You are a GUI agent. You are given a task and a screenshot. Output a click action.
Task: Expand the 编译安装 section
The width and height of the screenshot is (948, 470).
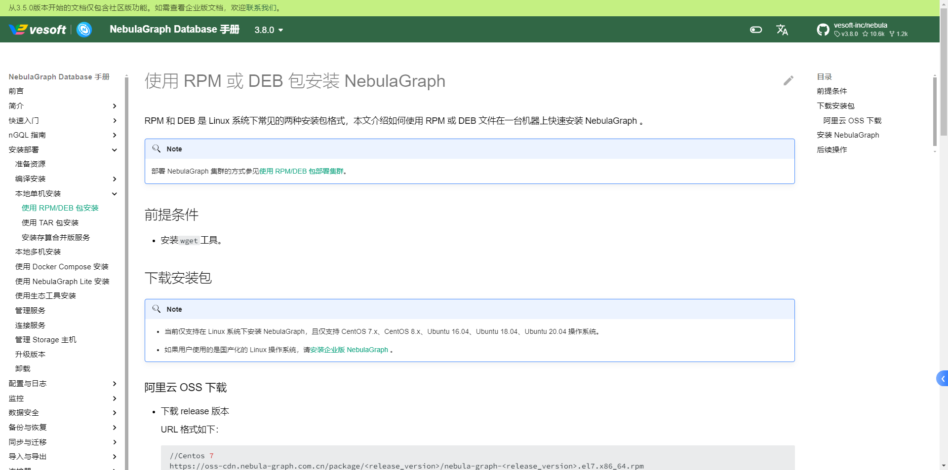[x=115, y=179]
